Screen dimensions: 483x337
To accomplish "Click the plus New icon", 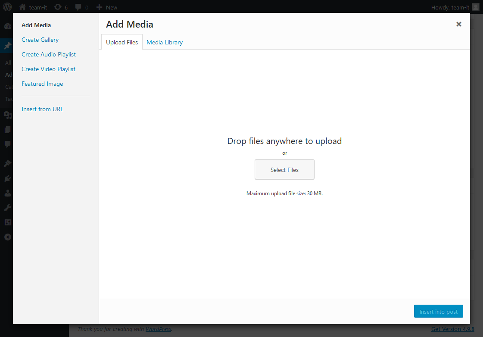I will coord(99,7).
